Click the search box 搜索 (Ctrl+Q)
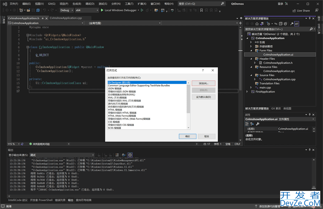 click(x=201, y=4)
